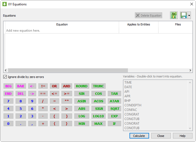The height and width of the screenshot is (142, 196).
Task: Click the Close button at the bottom
Action: pyautogui.click(x=161, y=136)
